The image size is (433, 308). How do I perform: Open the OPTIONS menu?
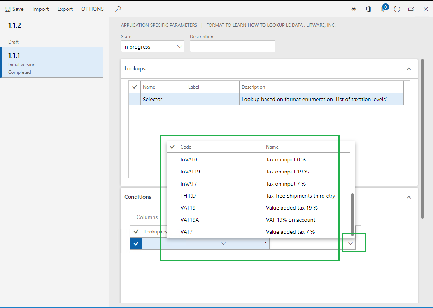(92, 9)
